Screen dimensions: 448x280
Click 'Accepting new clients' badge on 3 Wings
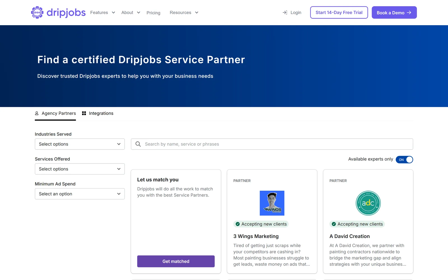[x=261, y=224]
